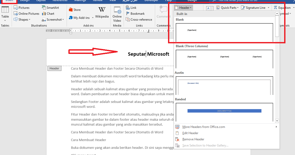This screenshot has height=155, width=295.
Task: Click the 'Built-in' gallery section heading
Action: pyautogui.click(x=182, y=14)
